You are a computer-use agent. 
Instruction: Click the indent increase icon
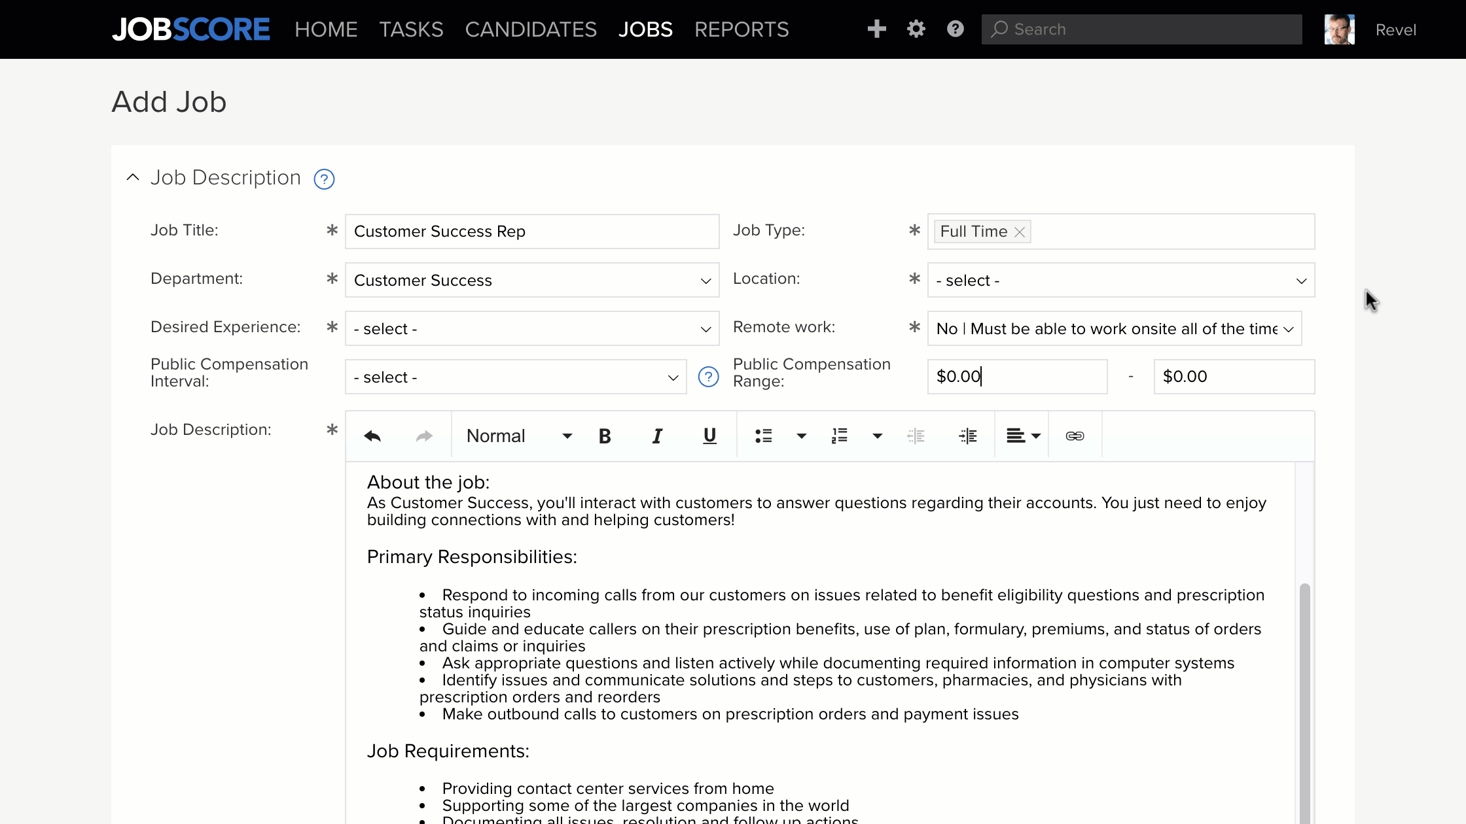click(967, 436)
